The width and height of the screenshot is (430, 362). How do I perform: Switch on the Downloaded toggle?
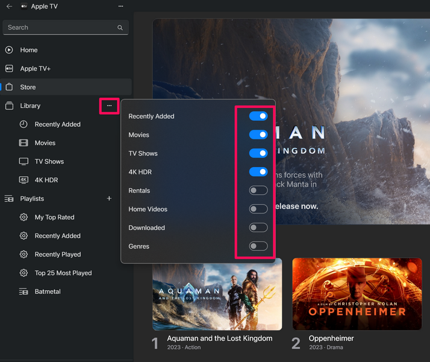click(258, 227)
